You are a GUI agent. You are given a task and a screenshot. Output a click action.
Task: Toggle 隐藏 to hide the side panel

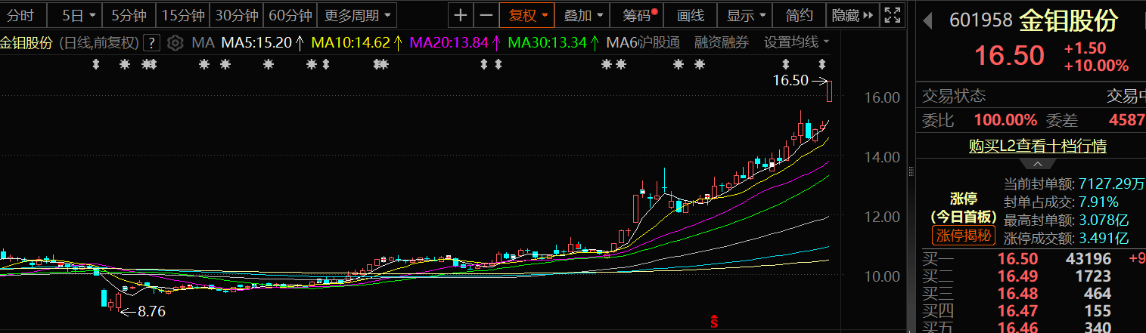(x=852, y=15)
